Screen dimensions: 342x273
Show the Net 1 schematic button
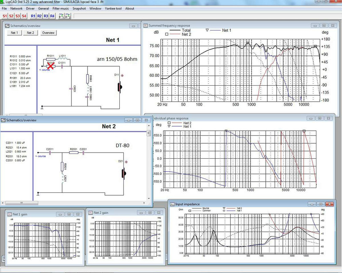(14, 33)
